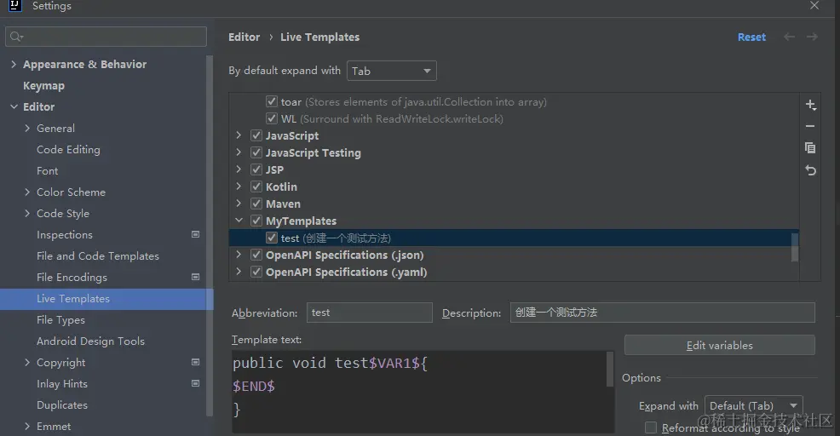Image resolution: width=840 pixels, height=436 pixels.
Task: Click the forward navigation arrow
Action: click(812, 37)
